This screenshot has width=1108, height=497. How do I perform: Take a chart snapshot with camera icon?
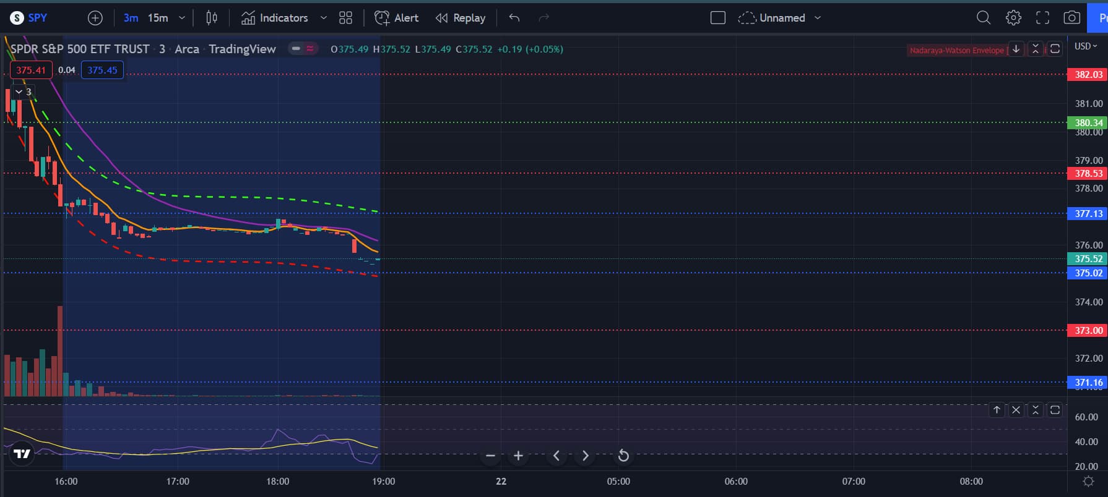tap(1072, 18)
